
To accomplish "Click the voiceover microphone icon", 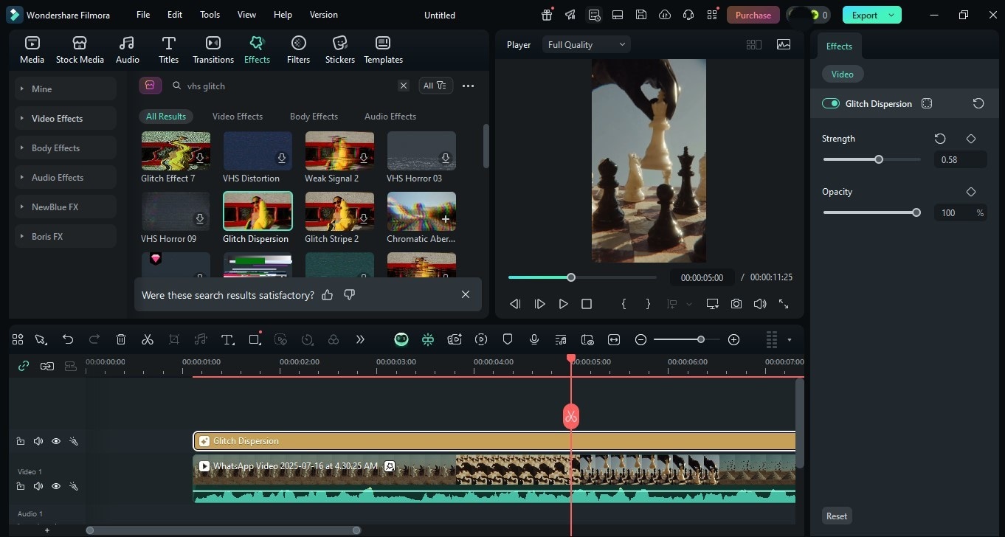I will click(x=534, y=339).
